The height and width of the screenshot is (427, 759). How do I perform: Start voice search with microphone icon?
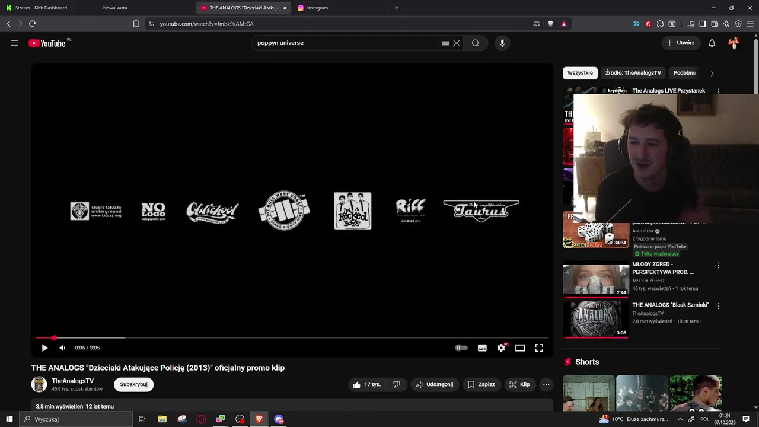pos(502,43)
